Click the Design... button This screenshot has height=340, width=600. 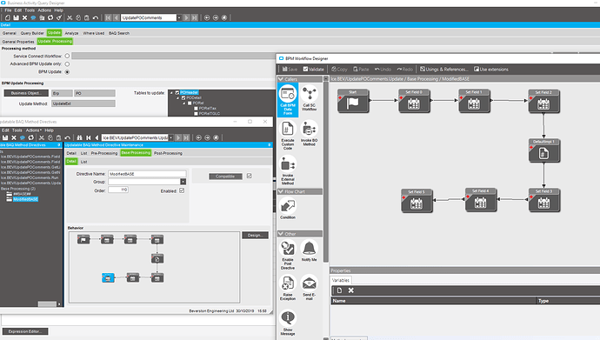click(256, 235)
